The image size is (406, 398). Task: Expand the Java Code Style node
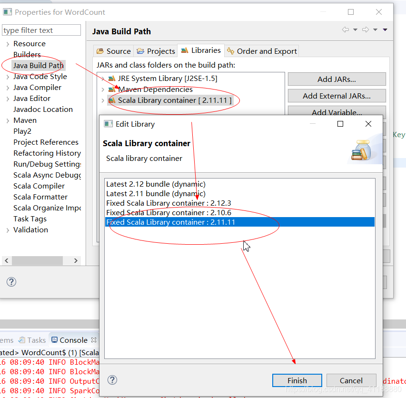coord(8,77)
